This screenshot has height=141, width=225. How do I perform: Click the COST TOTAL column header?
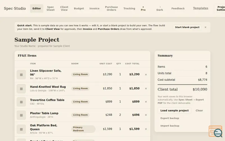[132, 64]
